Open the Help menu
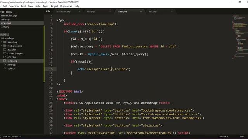The width and height of the screenshot is (248, 139). coord(77,6)
